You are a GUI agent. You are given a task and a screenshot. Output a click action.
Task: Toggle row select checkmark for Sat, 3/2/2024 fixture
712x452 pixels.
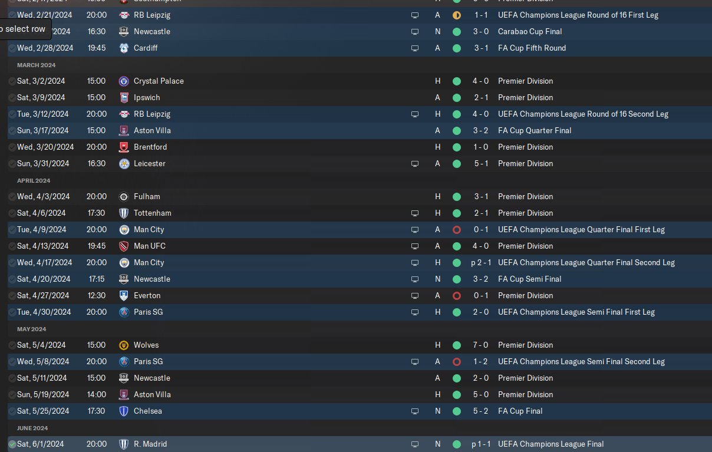pyautogui.click(x=12, y=81)
